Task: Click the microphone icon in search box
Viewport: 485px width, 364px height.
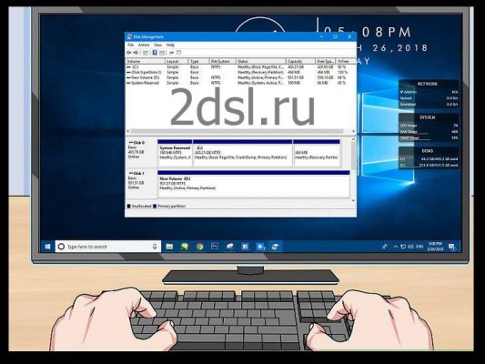Action: [x=155, y=247]
